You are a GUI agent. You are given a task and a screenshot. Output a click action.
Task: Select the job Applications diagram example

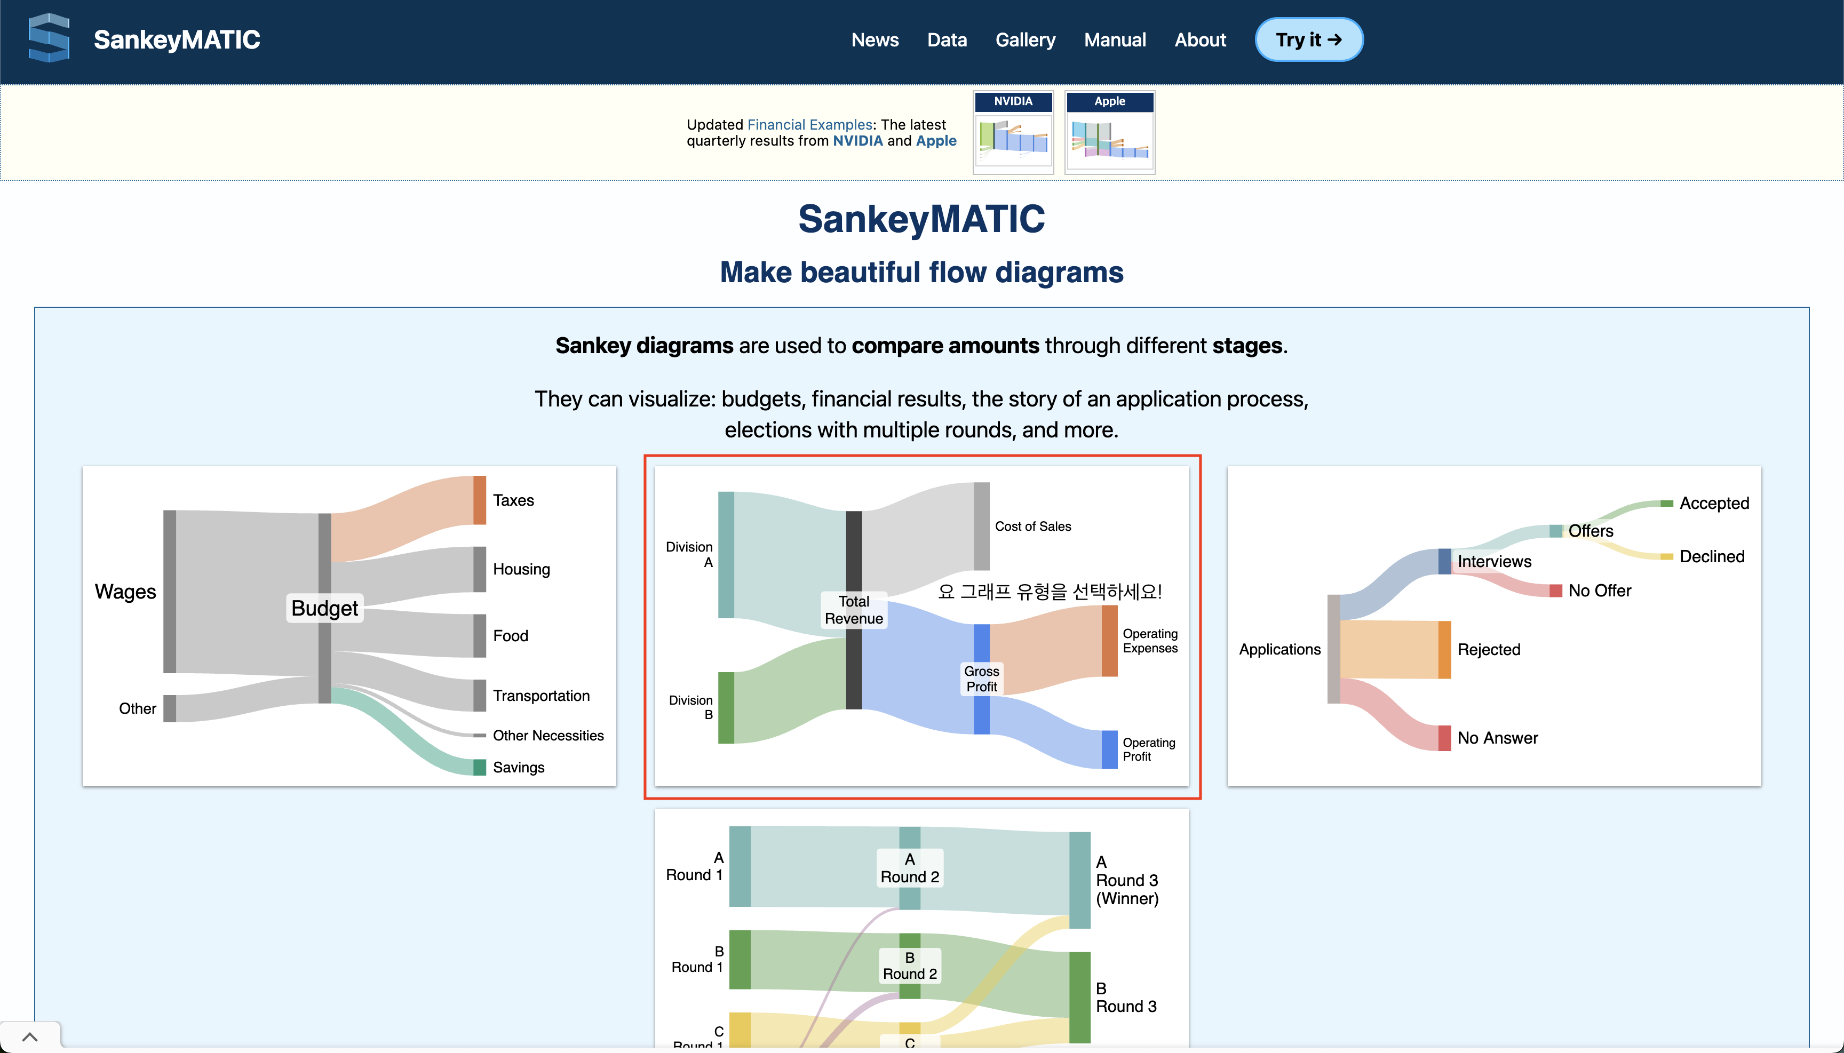pos(1494,626)
